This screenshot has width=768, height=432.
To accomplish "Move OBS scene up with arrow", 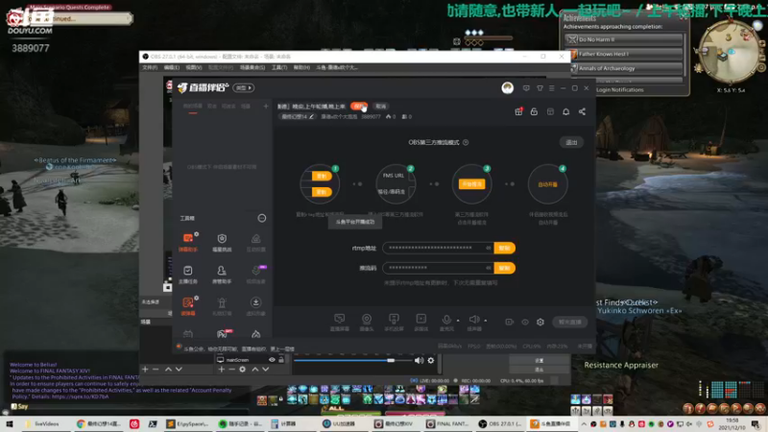I will coord(168,370).
